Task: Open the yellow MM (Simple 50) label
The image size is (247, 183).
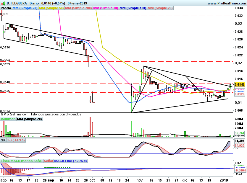Action: coord(51,8)
